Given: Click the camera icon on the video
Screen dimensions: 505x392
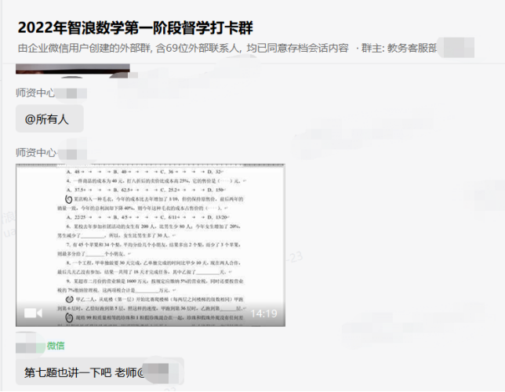Looking at the screenshot, I should tap(33, 313).
